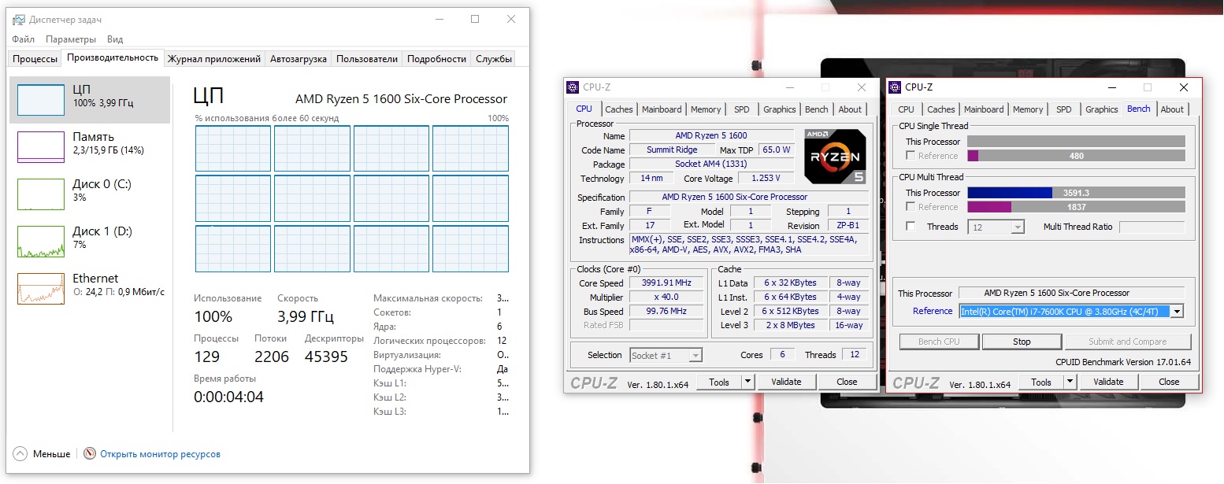Open the Вид menu
The image size is (1224, 484).
[x=115, y=39]
